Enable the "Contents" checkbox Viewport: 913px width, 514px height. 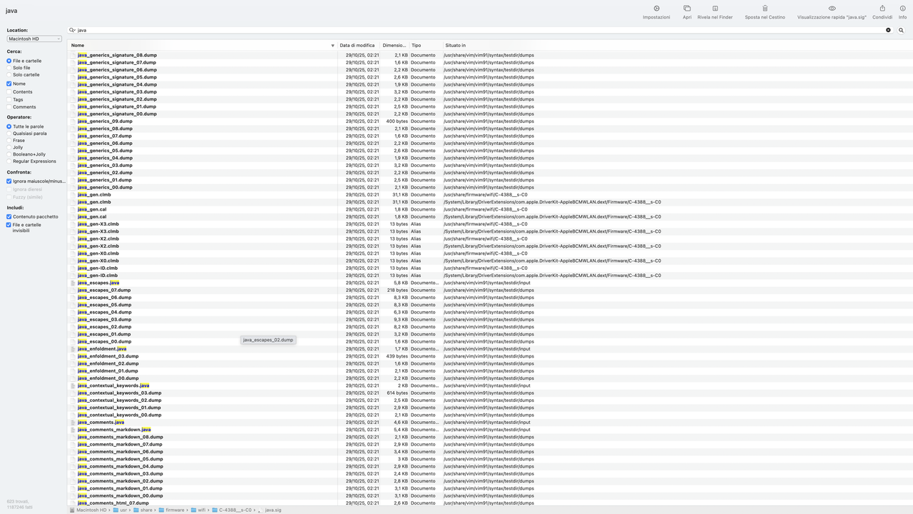click(x=7, y=91)
